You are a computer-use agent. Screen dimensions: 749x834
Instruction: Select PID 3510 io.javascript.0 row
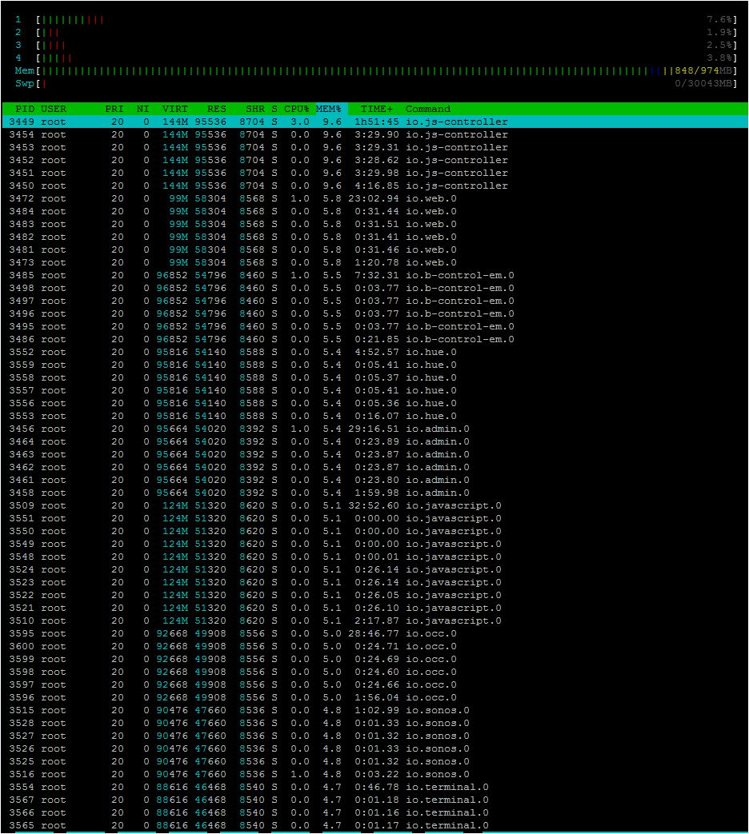(x=374, y=621)
